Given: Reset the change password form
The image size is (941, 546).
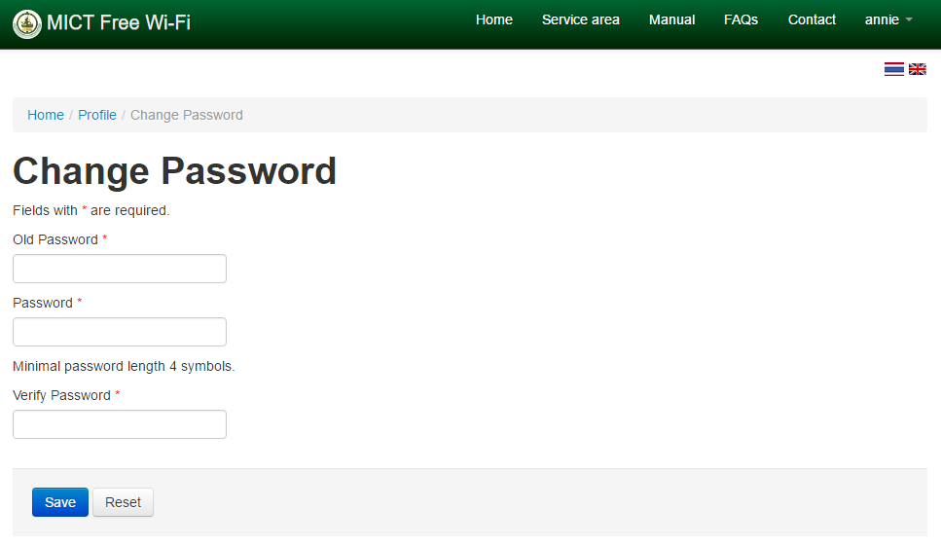Looking at the screenshot, I should [123, 502].
